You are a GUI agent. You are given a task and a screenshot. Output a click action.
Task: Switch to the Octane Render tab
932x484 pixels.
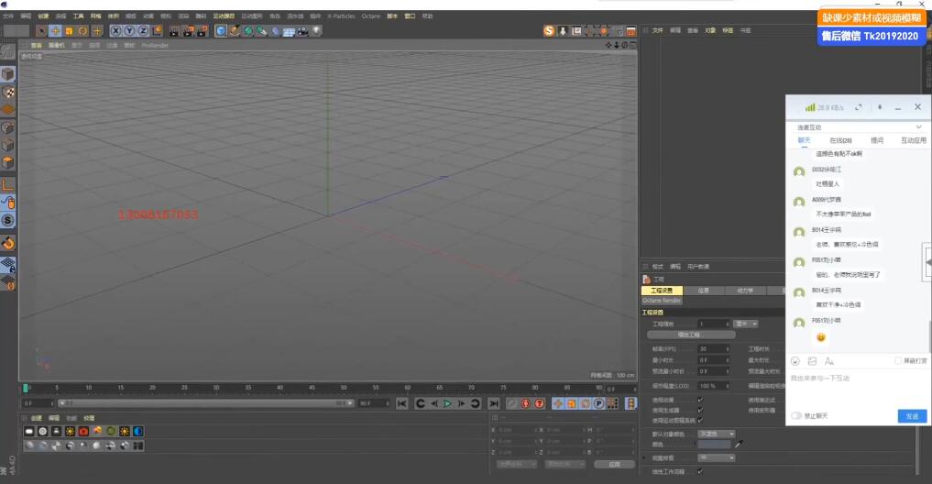coord(662,301)
